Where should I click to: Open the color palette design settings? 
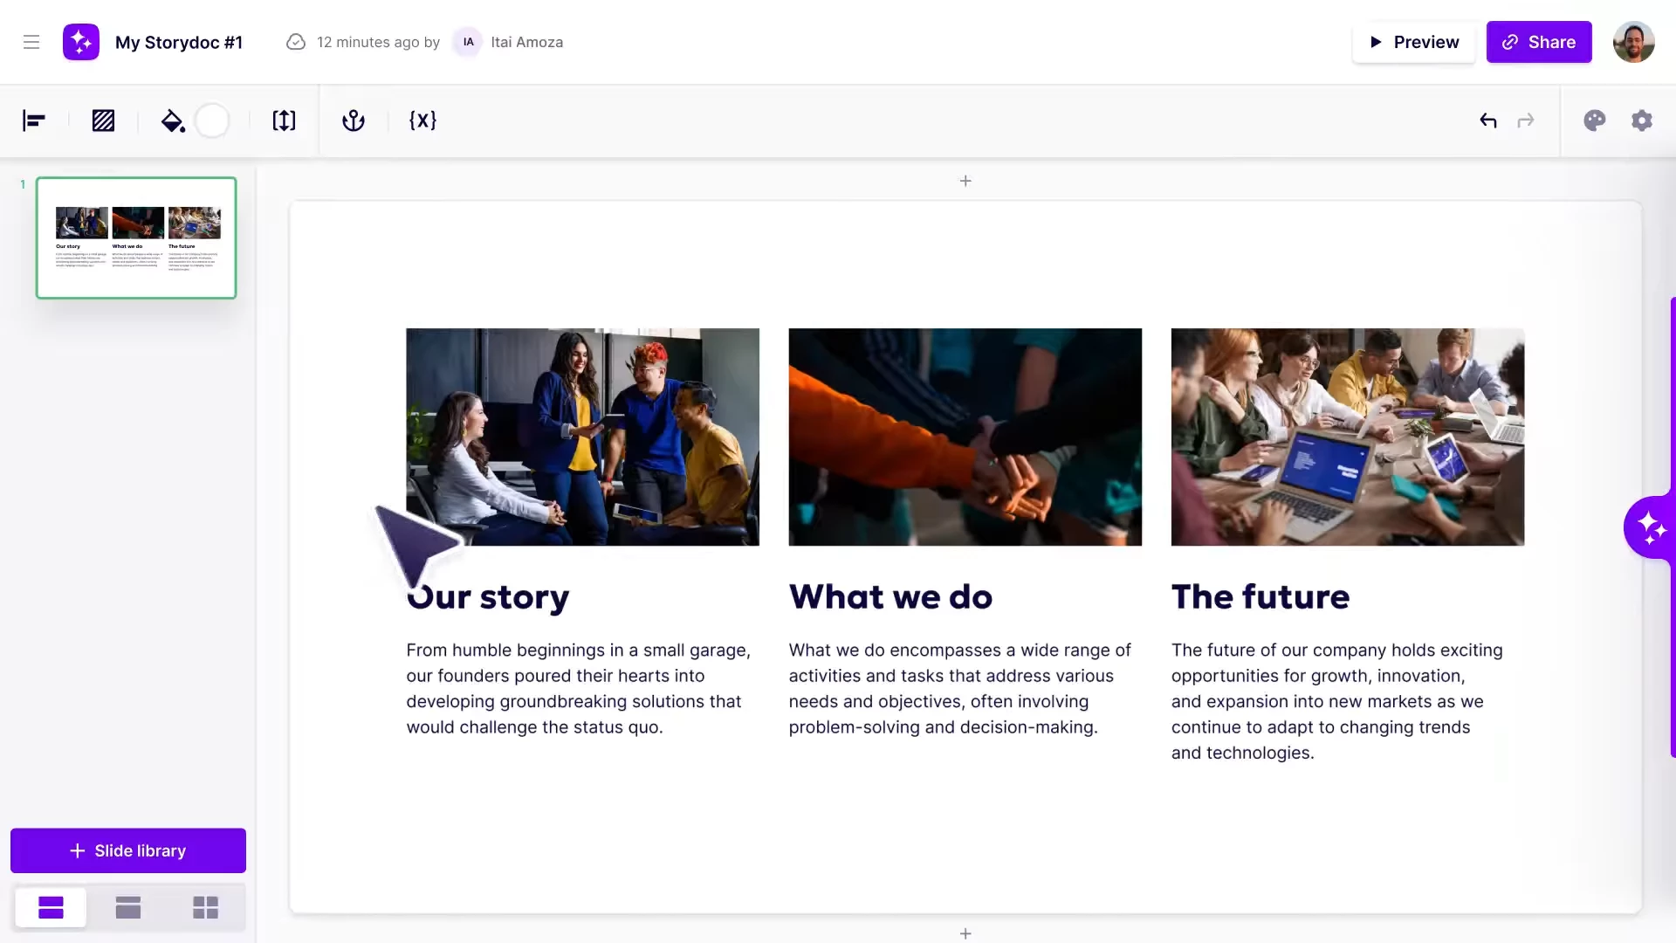coord(1595,120)
